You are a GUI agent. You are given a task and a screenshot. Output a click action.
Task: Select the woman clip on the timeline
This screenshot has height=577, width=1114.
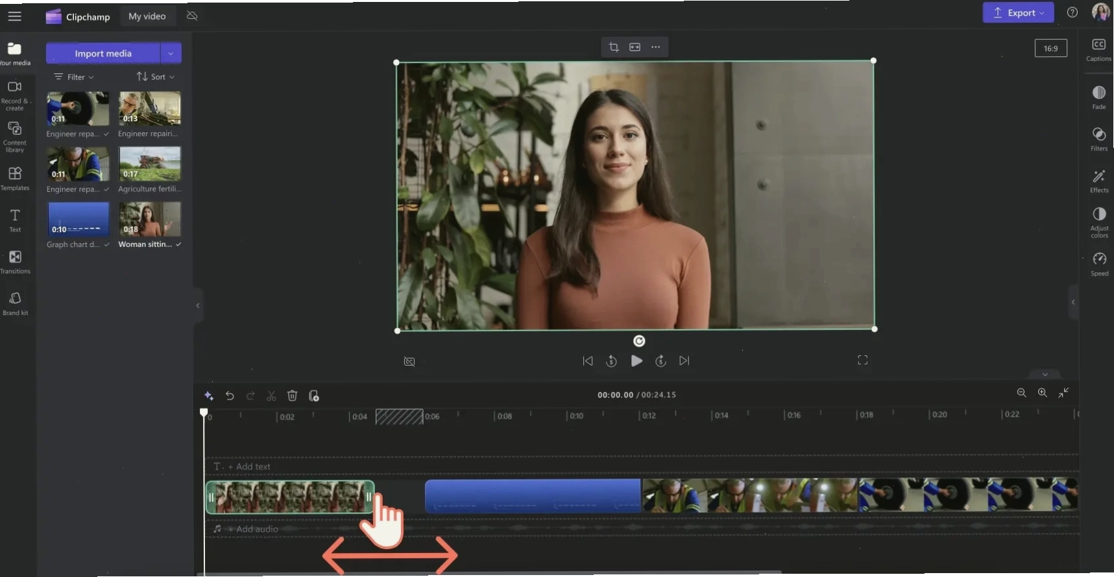pos(290,497)
